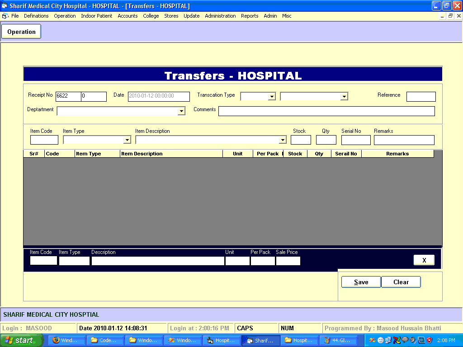Click the application icon in the menu bar
The width and height of the screenshot is (463, 347).
point(5,16)
